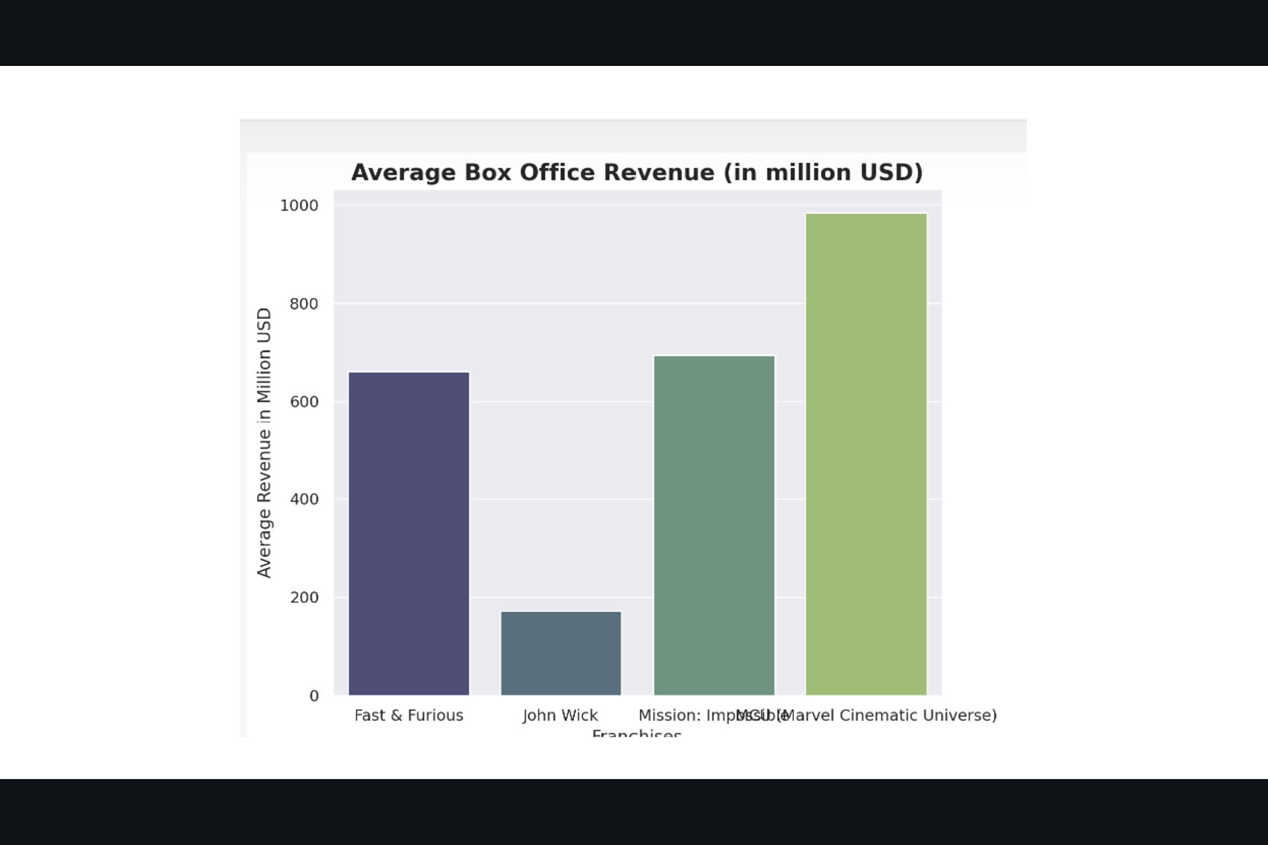Click the 600 y-axis tick label
Screen dimensions: 1268x845
304,402
